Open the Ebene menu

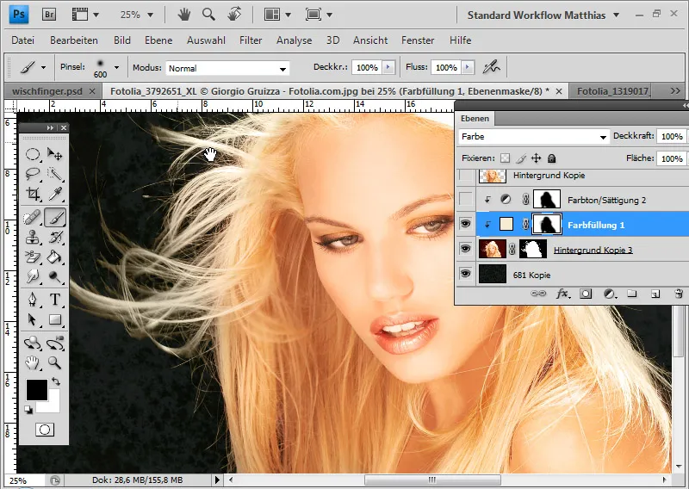point(158,40)
